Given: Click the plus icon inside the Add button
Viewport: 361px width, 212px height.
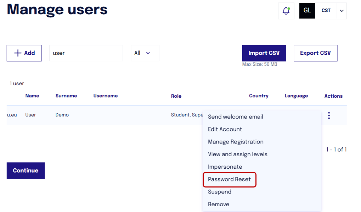Looking at the screenshot, I should pos(18,53).
